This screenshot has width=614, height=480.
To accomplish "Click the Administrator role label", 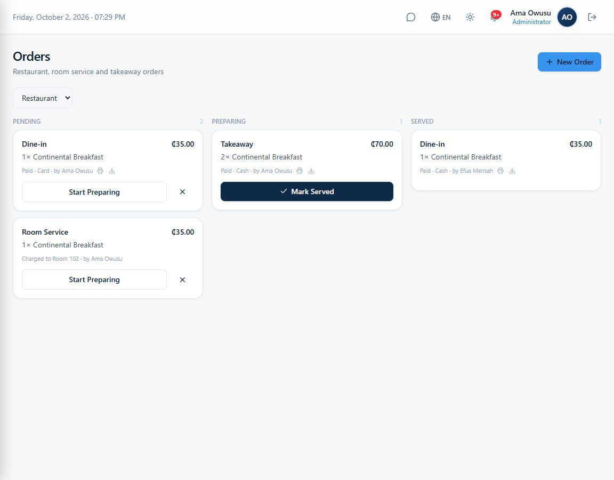I will [x=531, y=22].
